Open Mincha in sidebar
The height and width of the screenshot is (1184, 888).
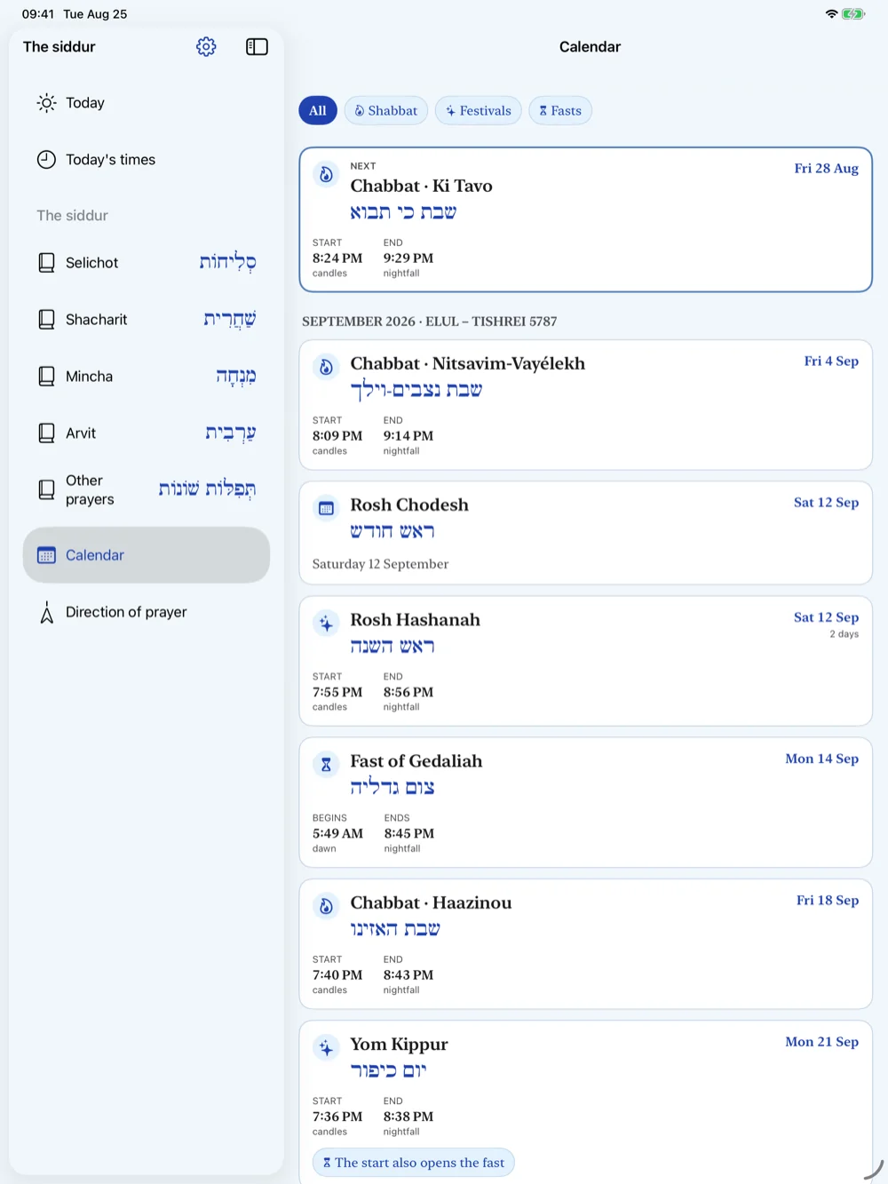(147, 377)
